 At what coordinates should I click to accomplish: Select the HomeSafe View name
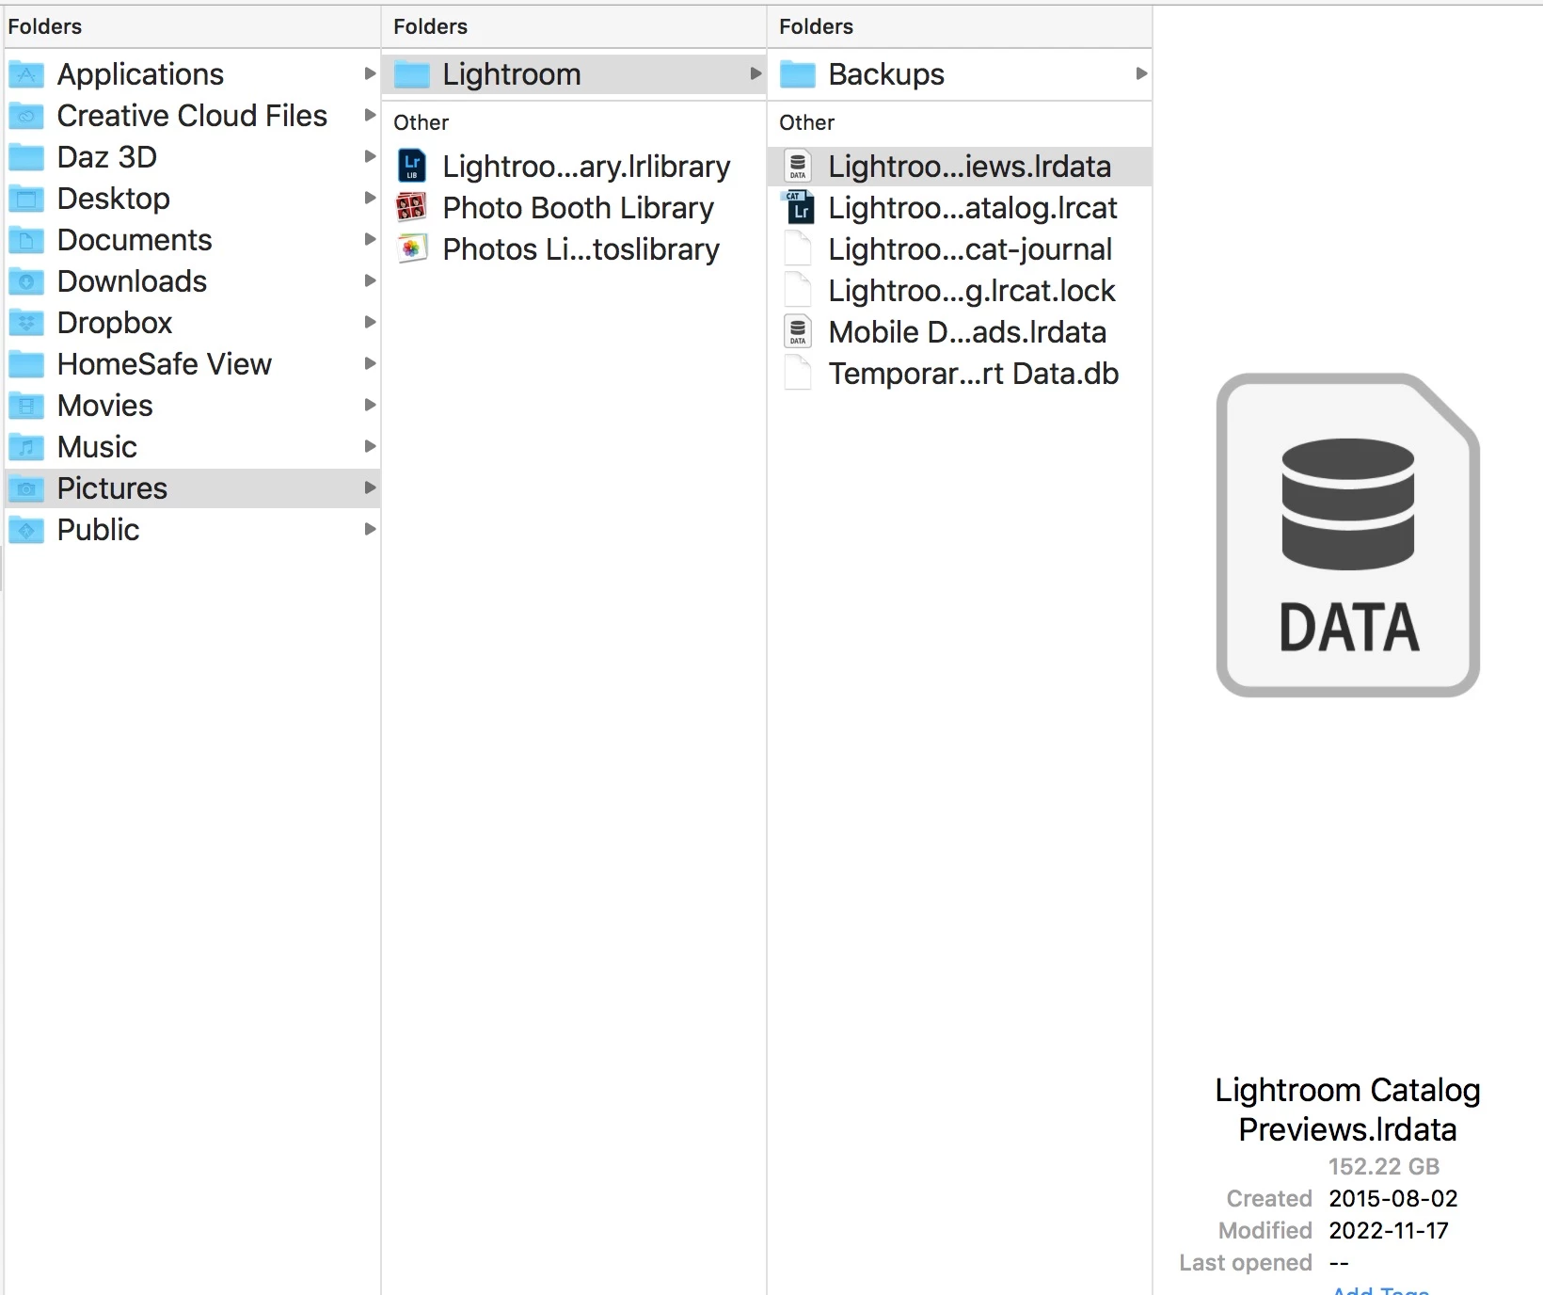tap(165, 364)
